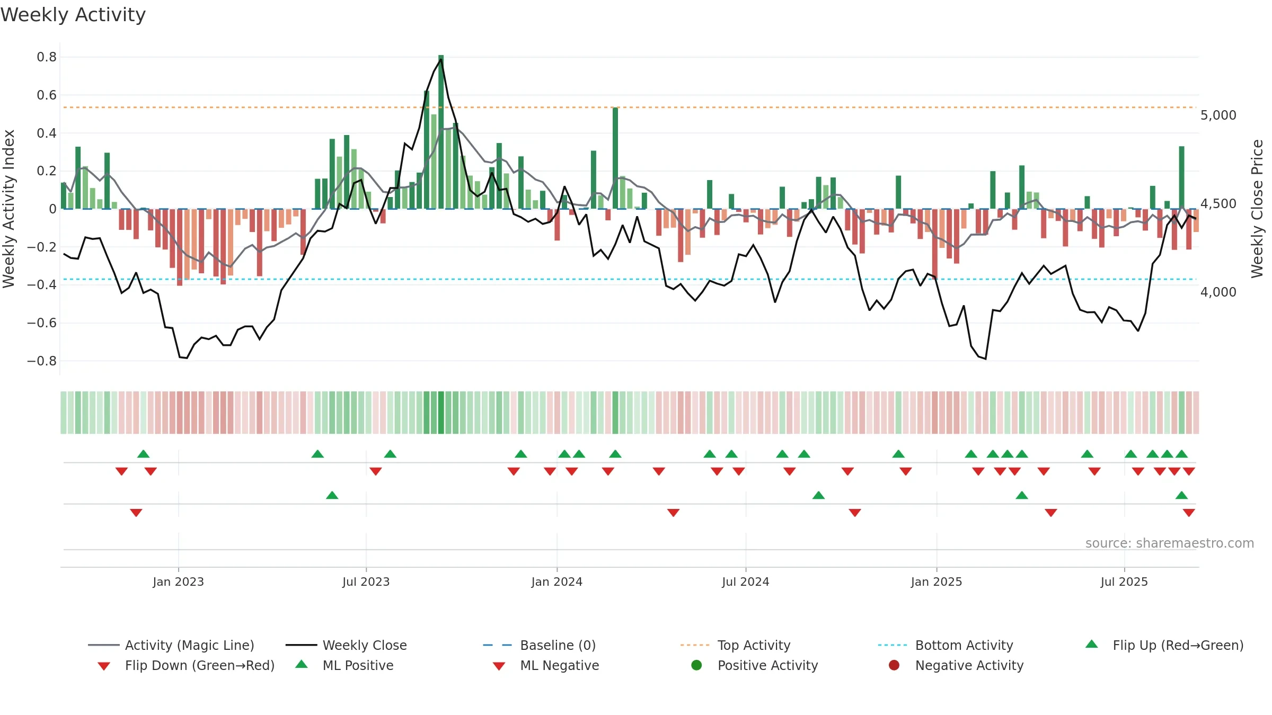
Task: Click the Jan 2025 axis label
Action: [x=936, y=582]
